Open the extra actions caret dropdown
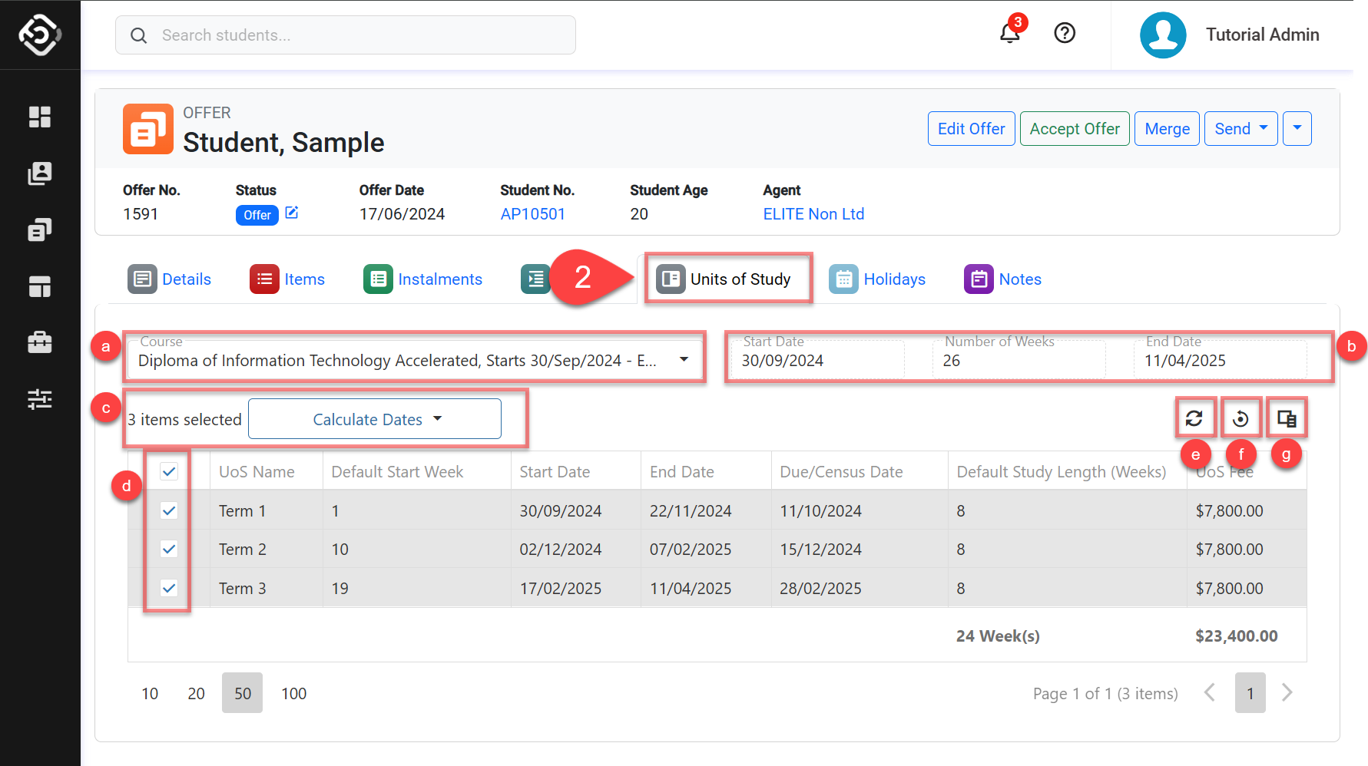The image size is (1368, 766). coord(1297,129)
